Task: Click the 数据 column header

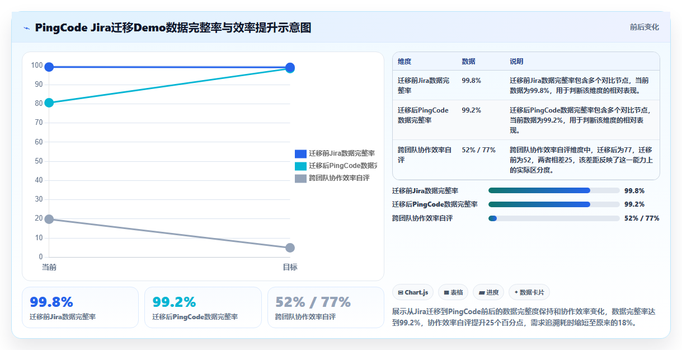Action: (x=468, y=62)
